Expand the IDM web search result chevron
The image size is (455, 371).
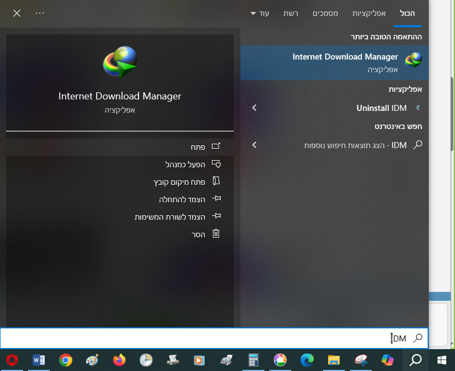coord(254,145)
